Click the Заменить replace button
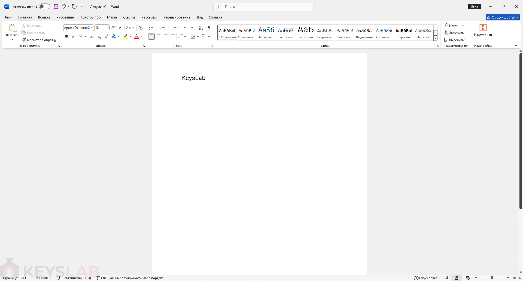The width and height of the screenshot is (523, 281). 454,33
